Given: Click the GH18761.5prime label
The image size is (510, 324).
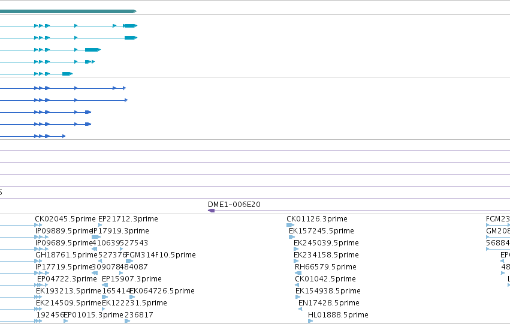Looking at the screenshot, I should [x=67, y=255].
